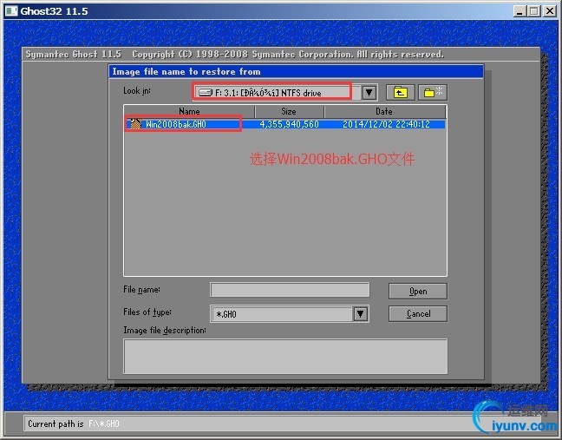The width and height of the screenshot is (562, 440).
Task: Click the Cancel button
Action: coord(417,313)
